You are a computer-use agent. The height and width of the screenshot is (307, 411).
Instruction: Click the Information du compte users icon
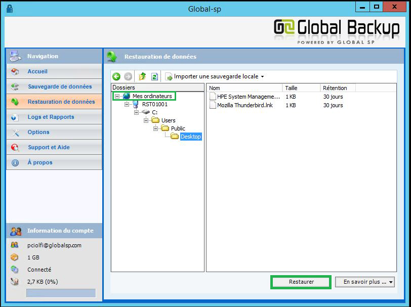tap(16, 231)
